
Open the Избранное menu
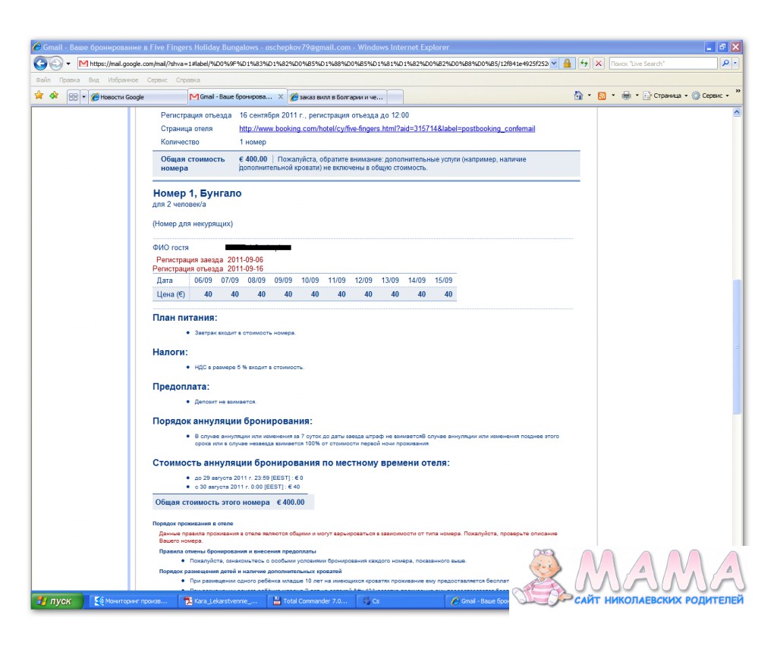tap(123, 80)
